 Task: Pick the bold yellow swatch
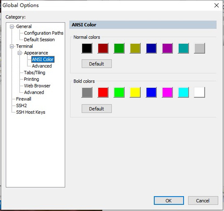tap(135, 92)
